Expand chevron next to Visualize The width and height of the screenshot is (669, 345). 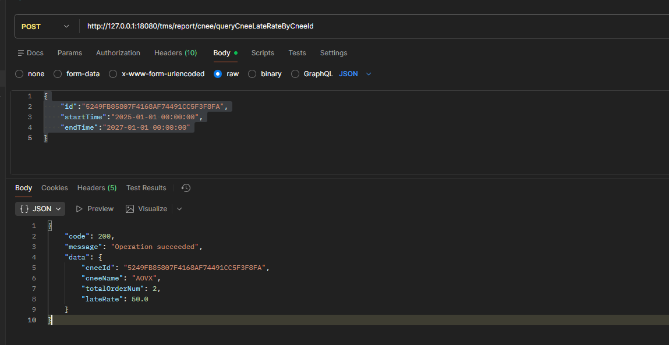179,209
